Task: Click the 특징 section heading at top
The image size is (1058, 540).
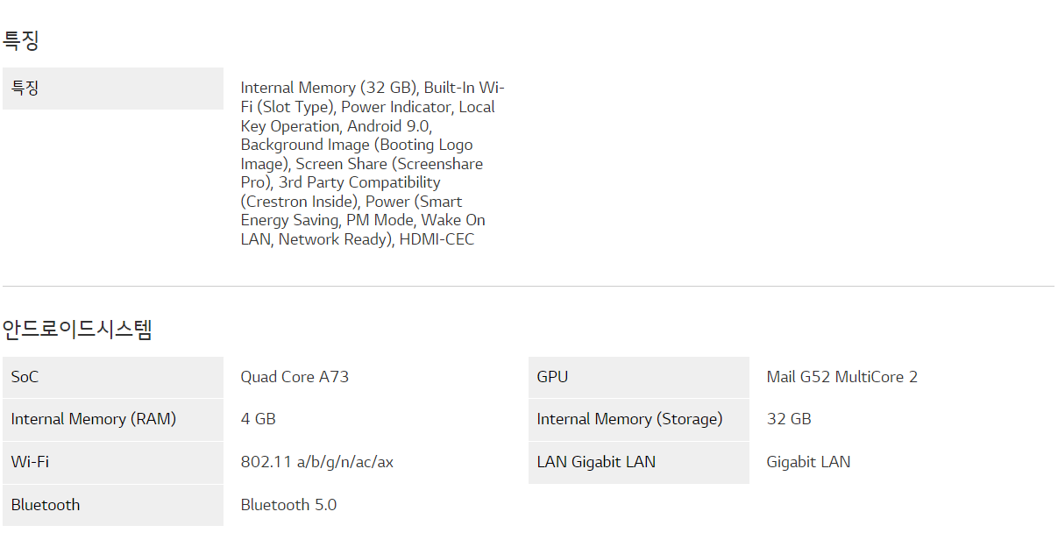Action: pyautogui.click(x=21, y=40)
